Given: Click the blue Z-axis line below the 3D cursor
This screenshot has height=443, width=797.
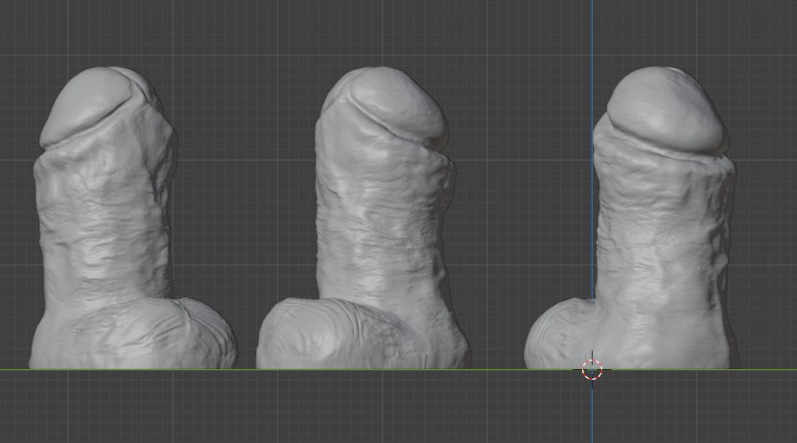Looking at the screenshot, I should 592,412.
